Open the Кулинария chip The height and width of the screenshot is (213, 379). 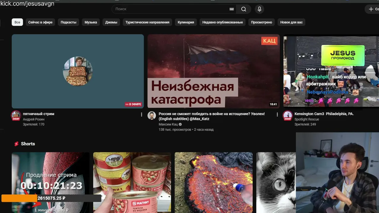[186, 22]
